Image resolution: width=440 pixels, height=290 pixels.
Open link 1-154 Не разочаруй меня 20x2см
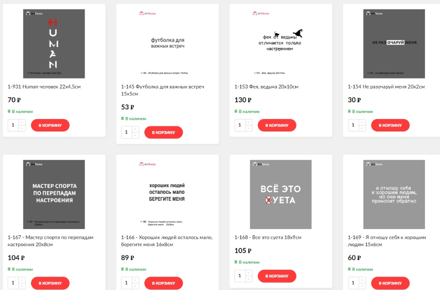pos(386,87)
